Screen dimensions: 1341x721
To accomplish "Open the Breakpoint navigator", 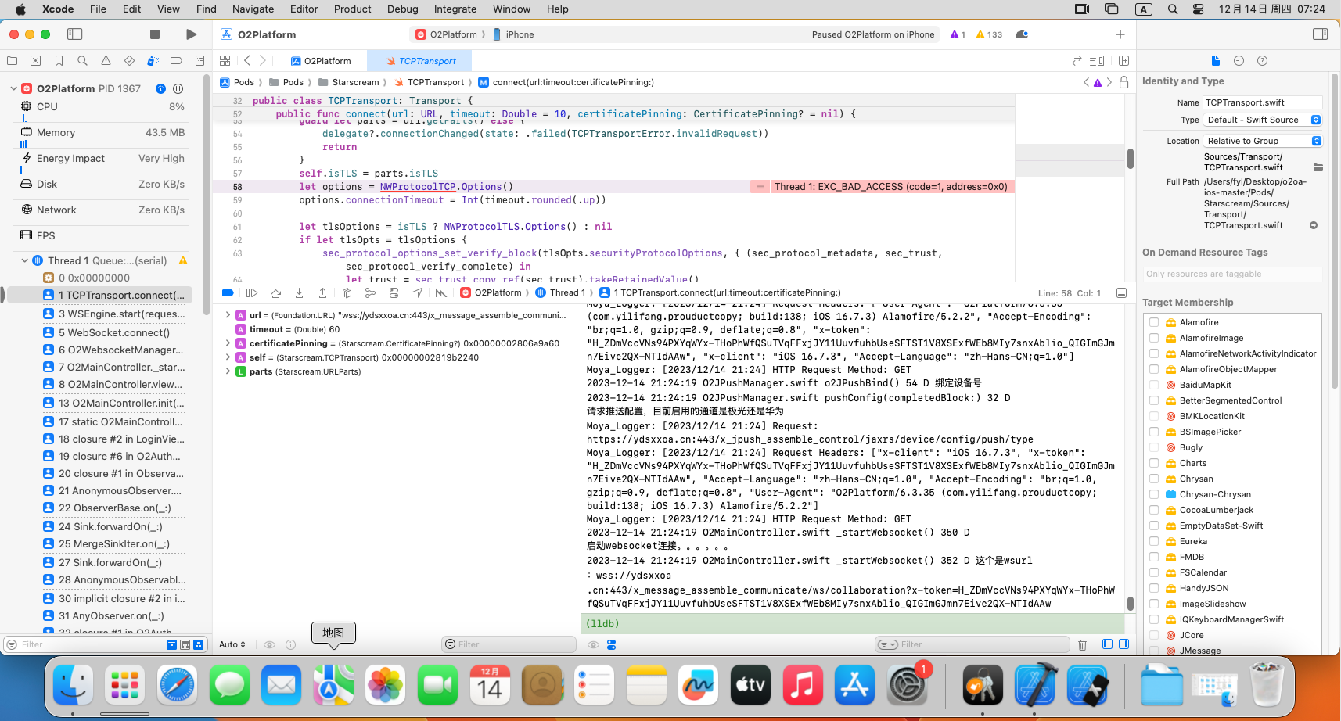I will [x=176, y=61].
